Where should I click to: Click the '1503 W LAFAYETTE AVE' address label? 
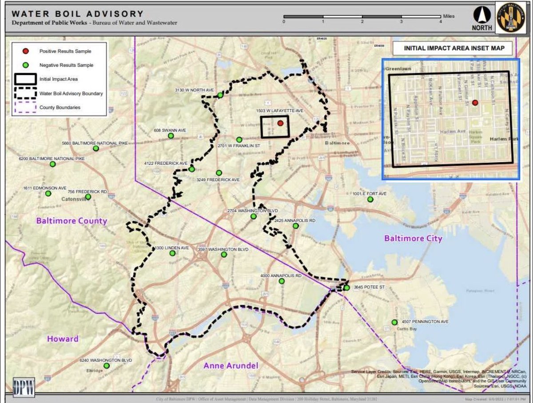pos(280,111)
